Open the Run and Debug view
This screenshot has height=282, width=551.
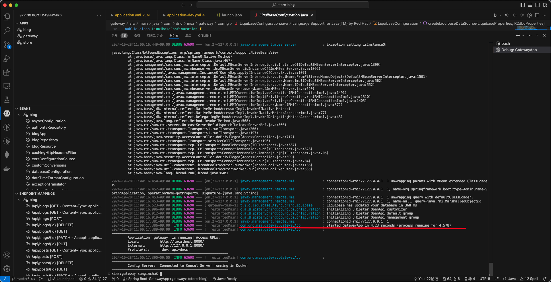point(7,58)
